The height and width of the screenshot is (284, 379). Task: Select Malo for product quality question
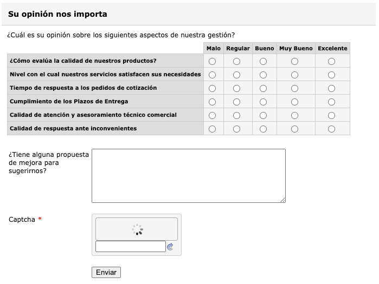(213, 61)
